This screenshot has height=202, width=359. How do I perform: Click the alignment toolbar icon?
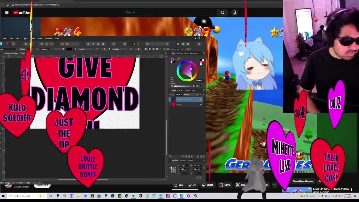[114, 44]
